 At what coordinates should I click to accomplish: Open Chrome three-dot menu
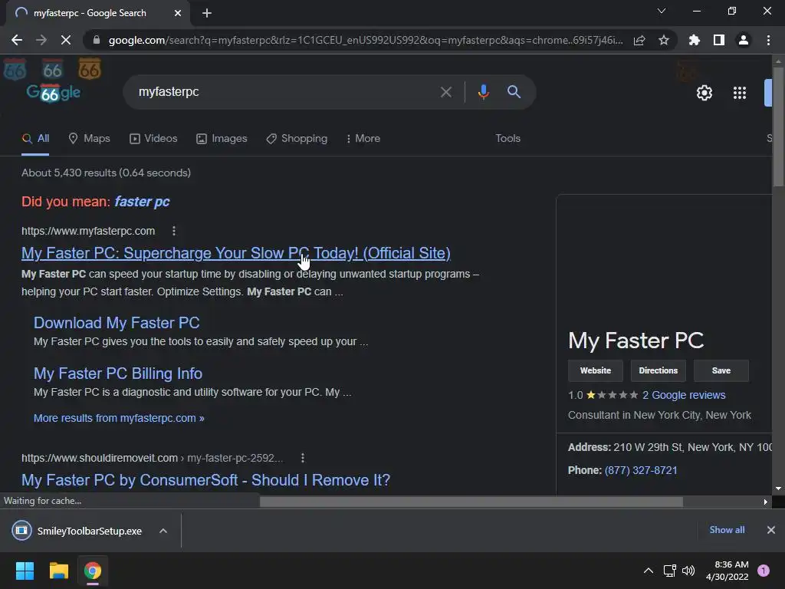[768, 40]
